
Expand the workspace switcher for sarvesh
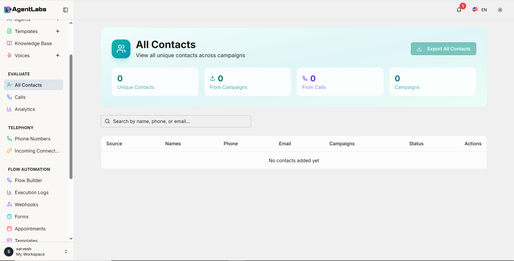(66, 251)
